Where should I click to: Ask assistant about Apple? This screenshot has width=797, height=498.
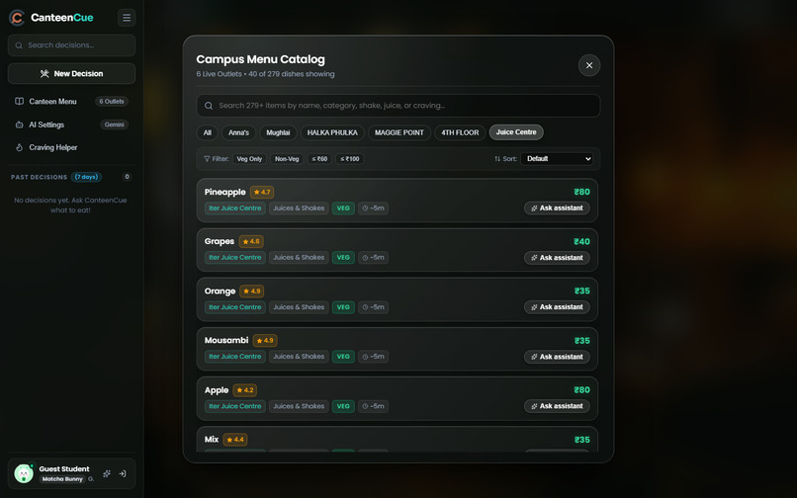click(x=557, y=406)
